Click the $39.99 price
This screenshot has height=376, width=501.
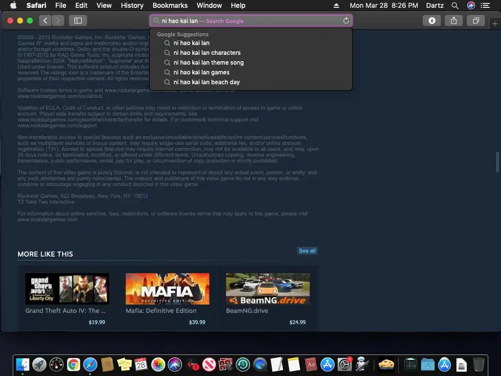point(197,322)
